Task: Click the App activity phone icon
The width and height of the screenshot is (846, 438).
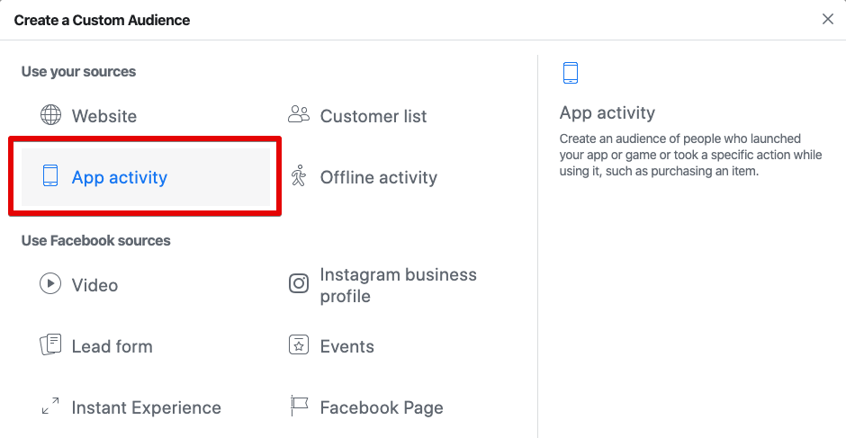Action: pyautogui.click(x=50, y=176)
